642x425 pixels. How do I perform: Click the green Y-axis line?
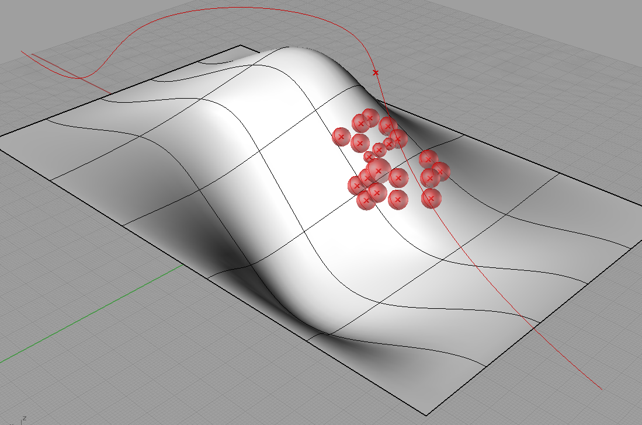coord(91,313)
